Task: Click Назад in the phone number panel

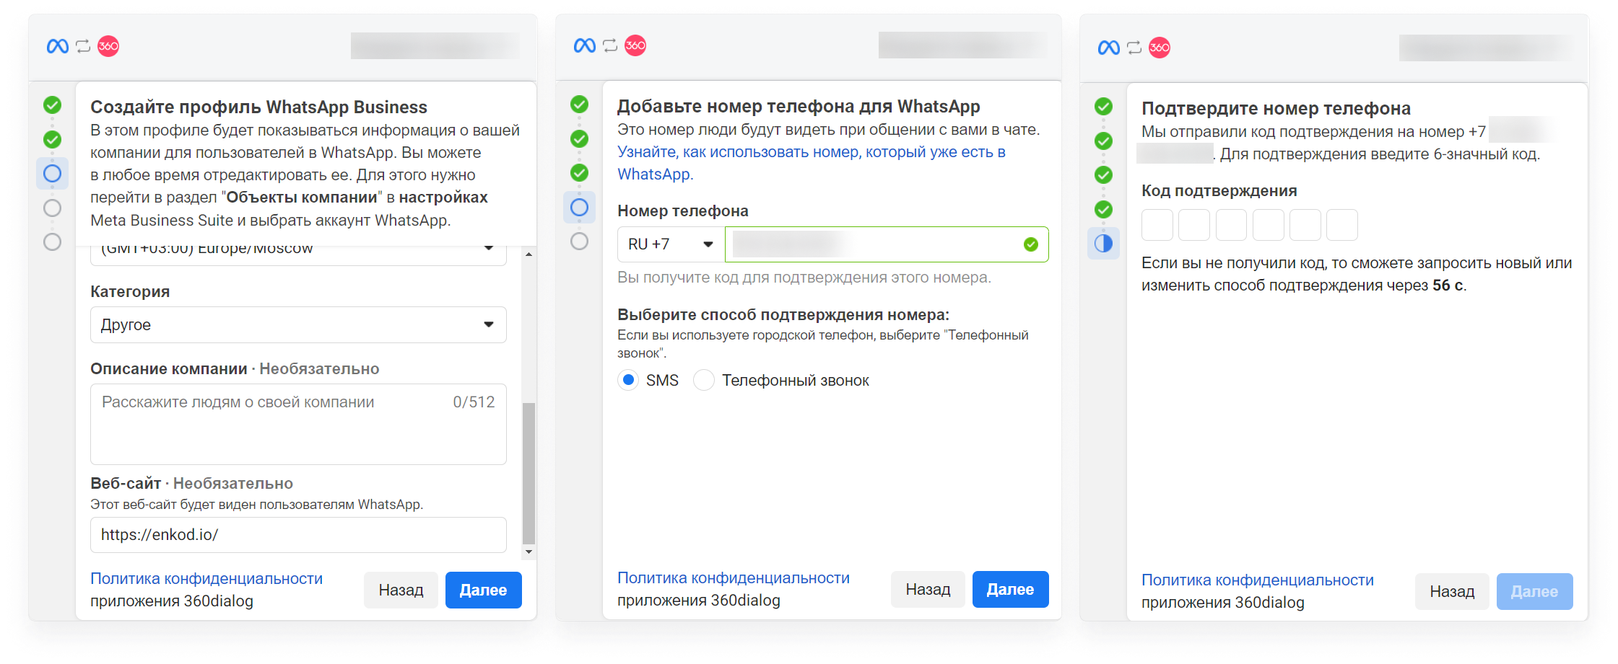Action: tap(928, 590)
